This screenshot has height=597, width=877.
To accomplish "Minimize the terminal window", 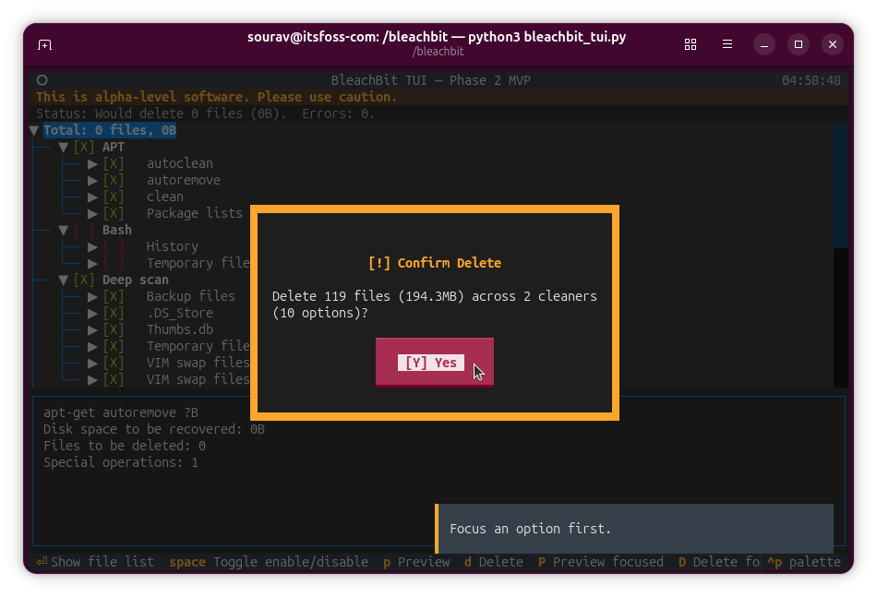I will coord(764,44).
